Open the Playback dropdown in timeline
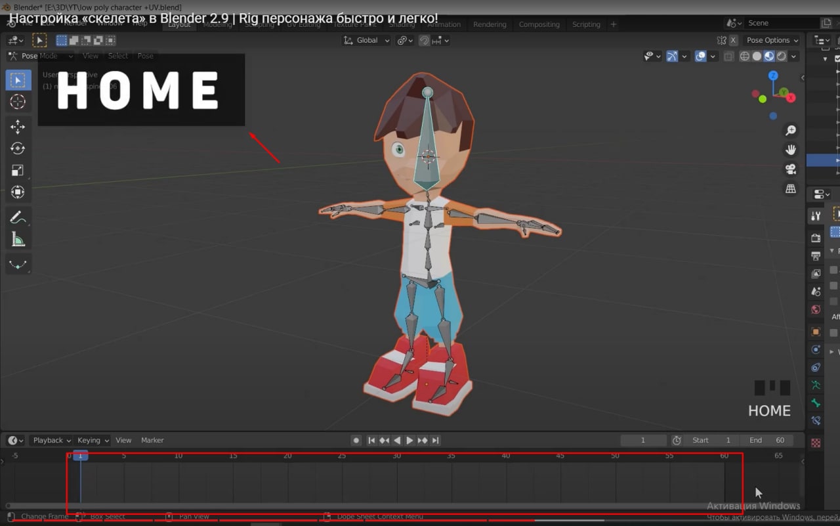 click(x=51, y=440)
